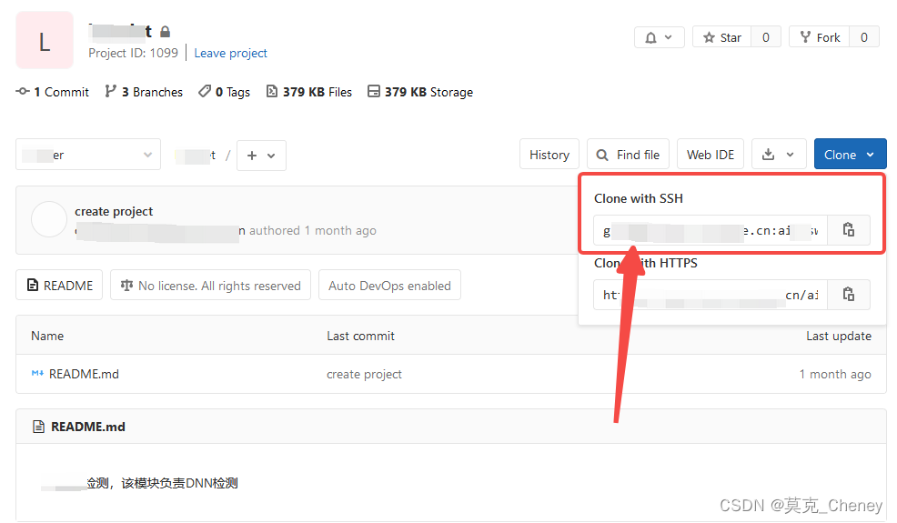
Task: Open Auto DevOps enabled settings
Action: [x=389, y=286]
